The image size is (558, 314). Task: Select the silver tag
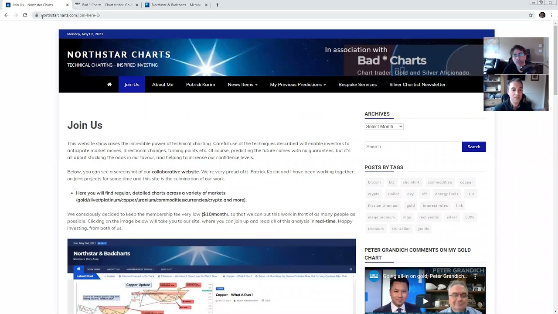[452, 217]
